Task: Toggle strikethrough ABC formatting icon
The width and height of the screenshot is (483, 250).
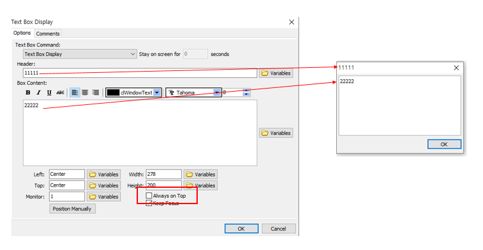Action: tap(60, 92)
